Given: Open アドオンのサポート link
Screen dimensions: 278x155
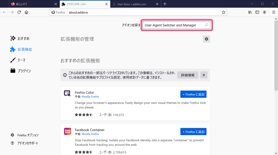Looking at the screenshot, I should (24, 143).
